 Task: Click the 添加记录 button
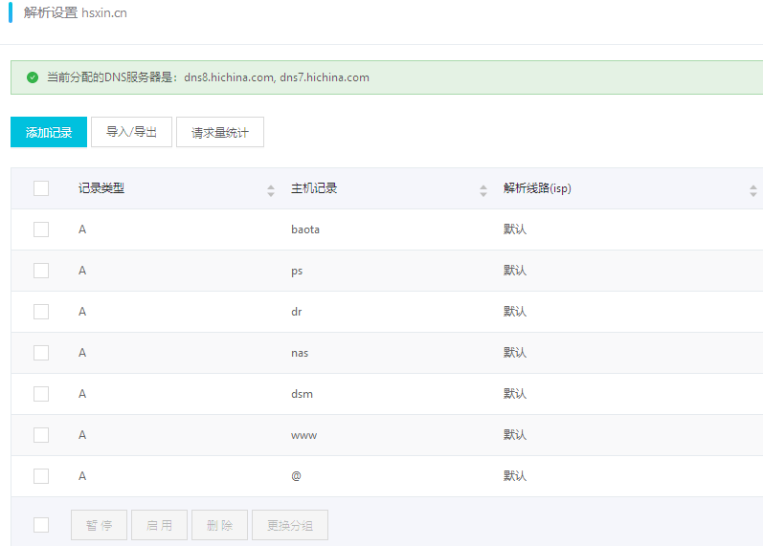pos(49,133)
